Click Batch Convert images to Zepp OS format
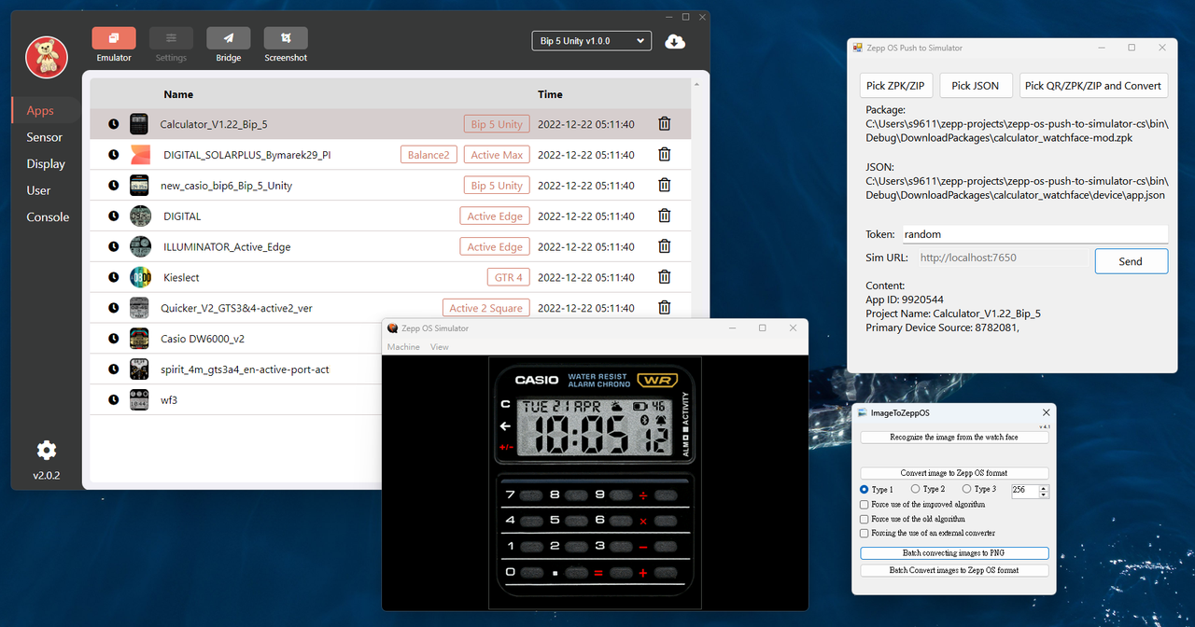 (x=954, y=570)
